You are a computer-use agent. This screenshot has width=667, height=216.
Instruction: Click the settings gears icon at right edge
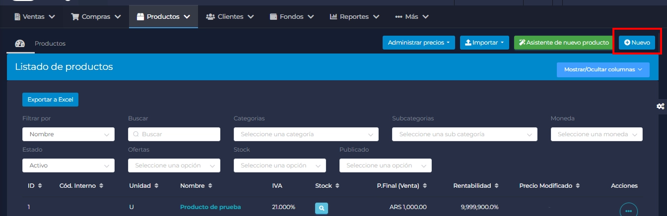click(660, 106)
